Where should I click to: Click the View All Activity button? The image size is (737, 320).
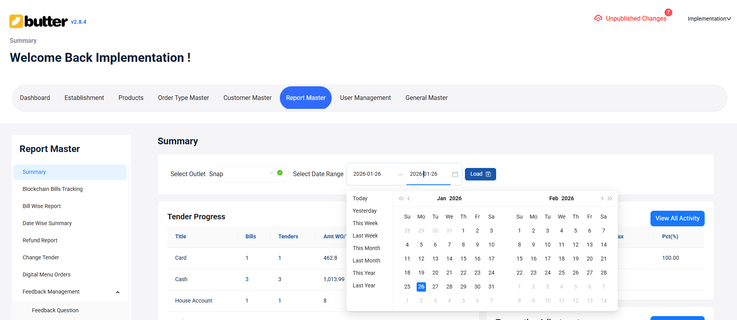tap(677, 219)
